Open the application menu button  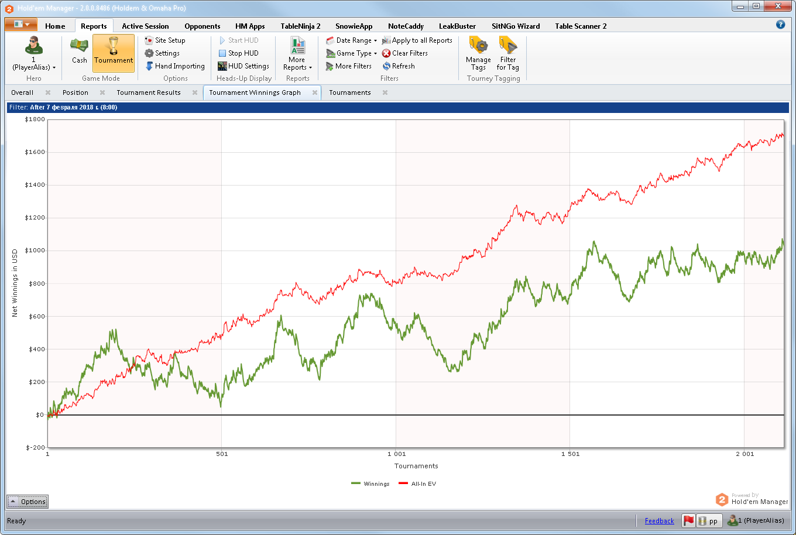(x=21, y=25)
